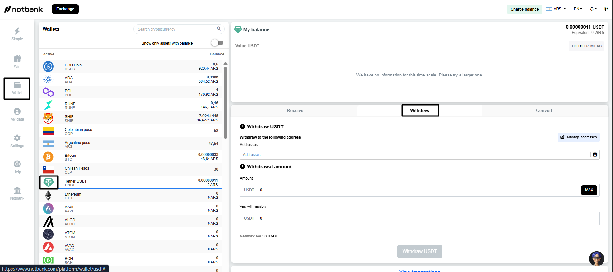Click the wallet list scrollbar

pyautogui.click(x=226, y=103)
